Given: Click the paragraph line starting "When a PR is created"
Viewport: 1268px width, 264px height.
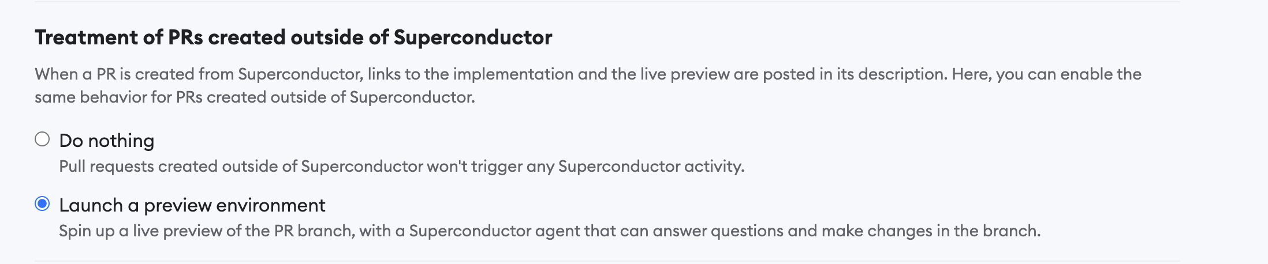Looking at the screenshot, I should point(588,74).
